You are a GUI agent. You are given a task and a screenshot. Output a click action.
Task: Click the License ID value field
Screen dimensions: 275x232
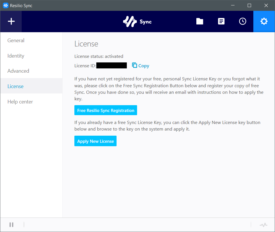[x=111, y=65]
